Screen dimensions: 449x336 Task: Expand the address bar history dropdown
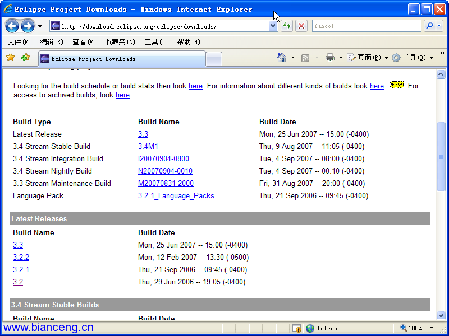pos(273,26)
